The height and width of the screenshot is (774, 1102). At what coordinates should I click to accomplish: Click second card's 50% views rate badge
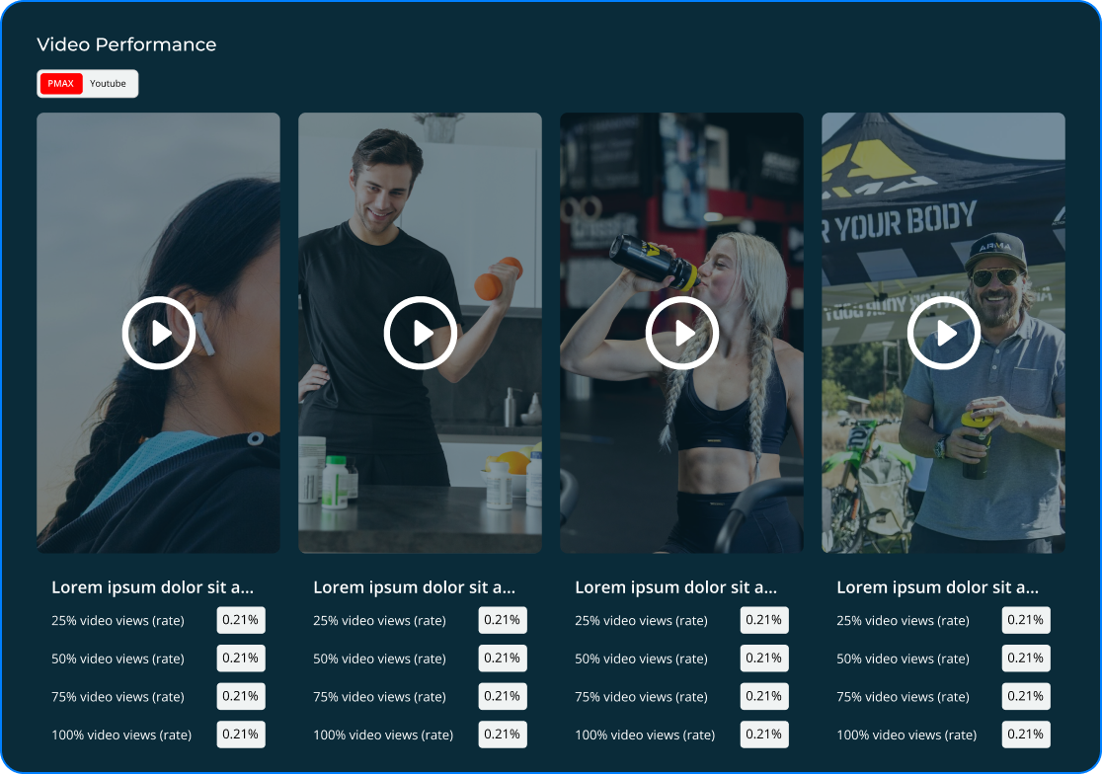point(503,658)
